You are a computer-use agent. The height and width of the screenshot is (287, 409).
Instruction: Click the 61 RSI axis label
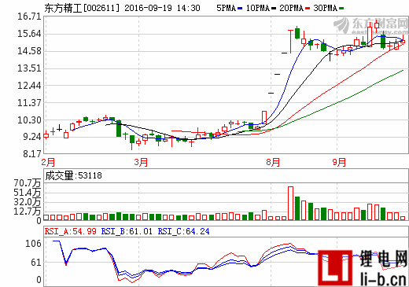pyautogui.click(x=36, y=262)
